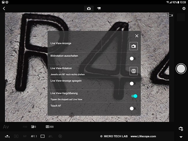Open image quality L setting
The width and height of the screenshot is (188, 141).
pyautogui.click(x=51, y=136)
